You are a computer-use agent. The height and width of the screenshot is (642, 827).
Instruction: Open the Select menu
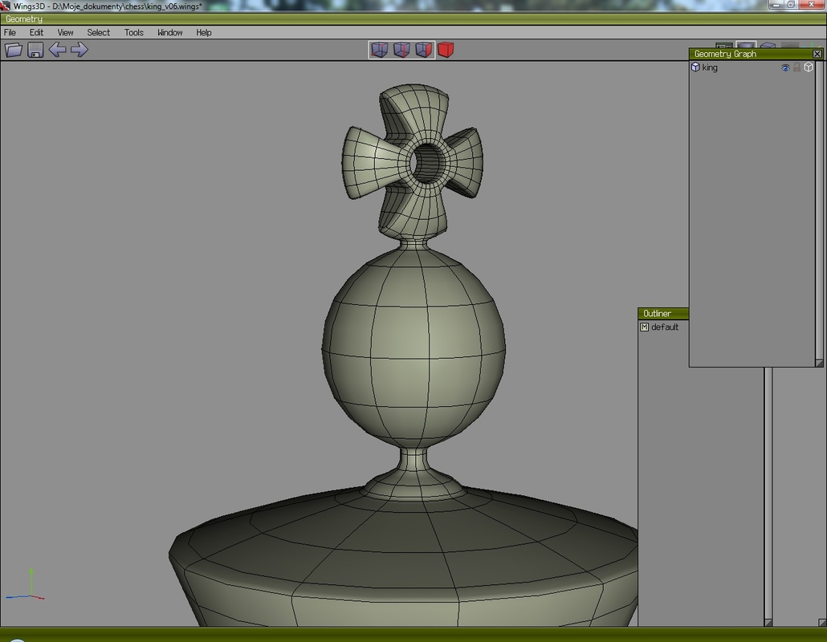(99, 33)
